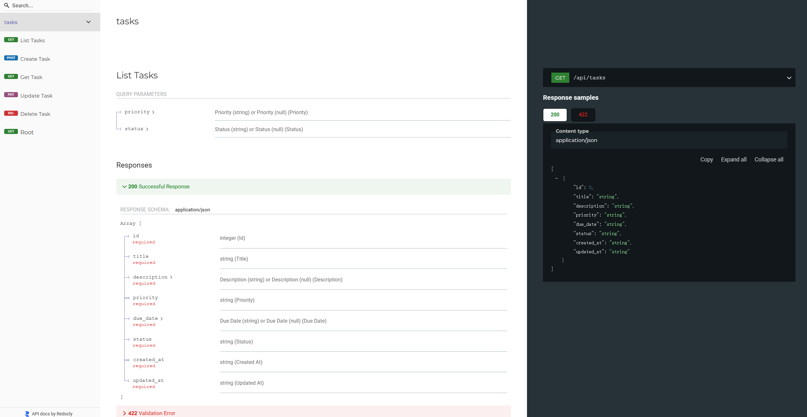Click Expand all in response sample
The width and height of the screenshot is (807, 417).
pyautogui.click(x=733, y=159)
